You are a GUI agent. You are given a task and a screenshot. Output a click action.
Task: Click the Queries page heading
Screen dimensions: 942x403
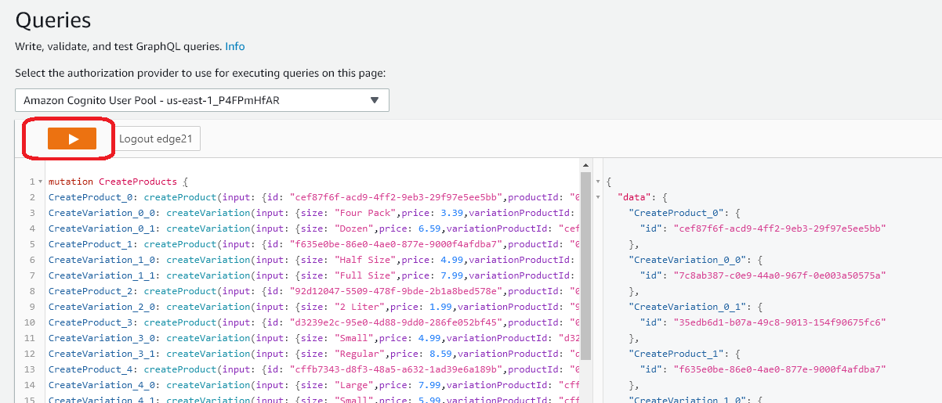coord(53,20)
